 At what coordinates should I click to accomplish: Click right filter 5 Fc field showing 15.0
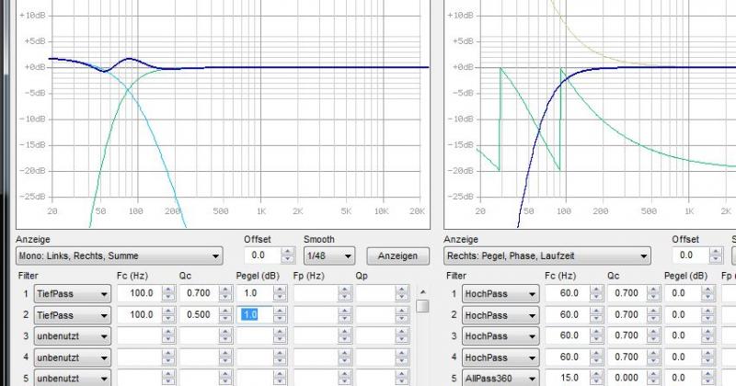click(568, 378)
